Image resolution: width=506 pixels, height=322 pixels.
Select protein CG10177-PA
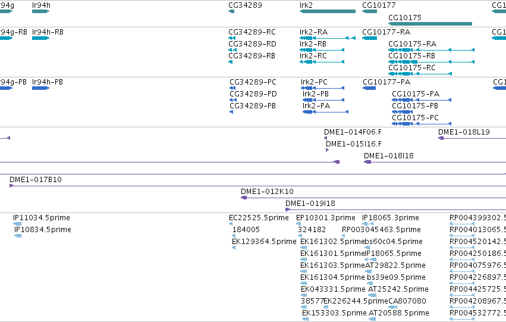(x=369, y=88)
